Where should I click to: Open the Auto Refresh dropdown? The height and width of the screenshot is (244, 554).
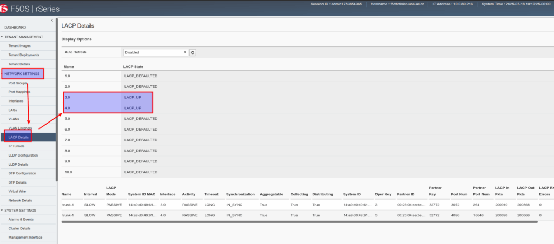click(x=155, y=52)
